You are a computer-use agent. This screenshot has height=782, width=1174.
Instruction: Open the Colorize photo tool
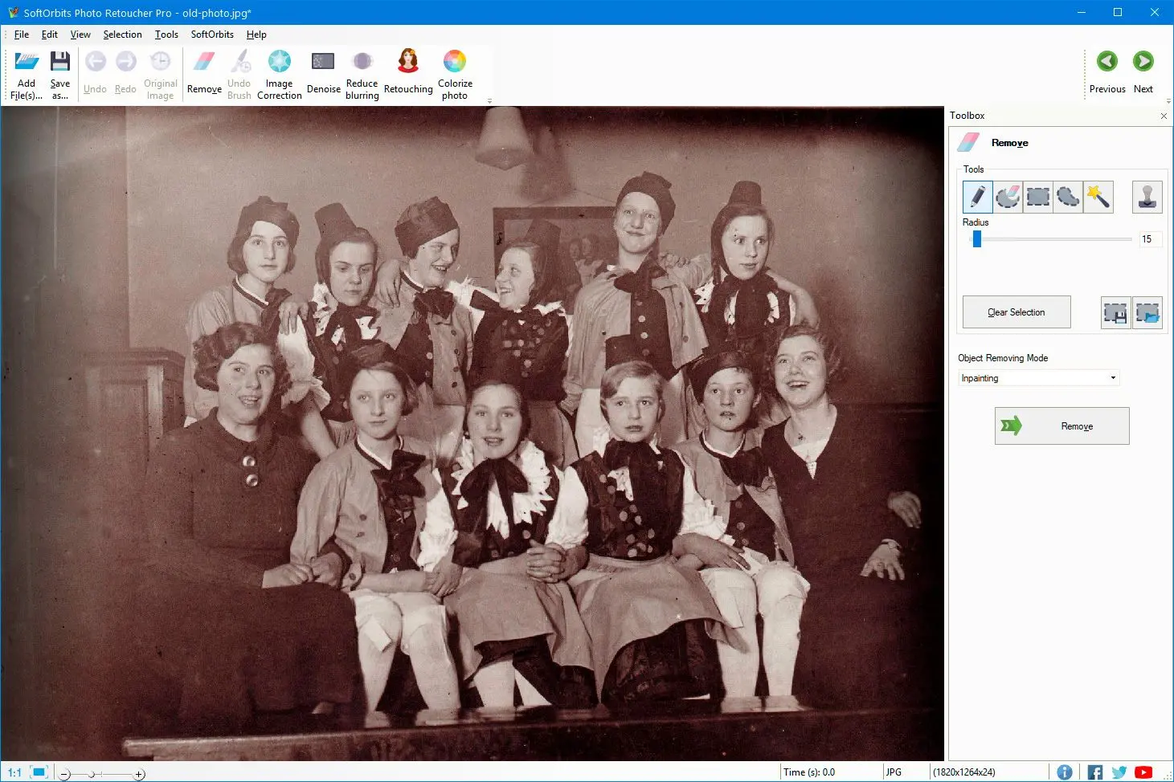(455, 75)
